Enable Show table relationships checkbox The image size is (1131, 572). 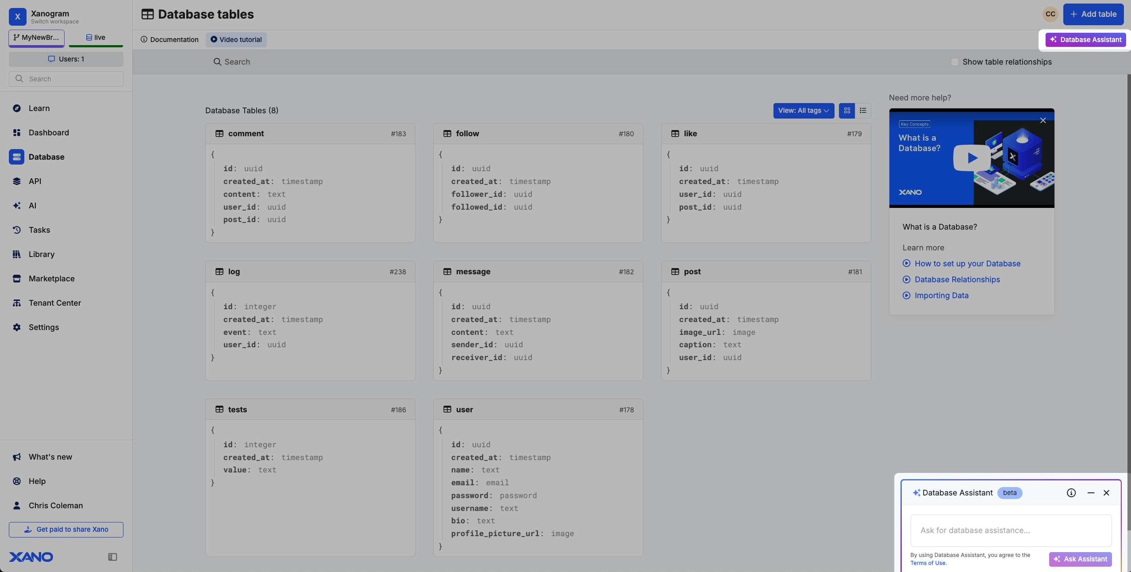(x=955, y=62)
